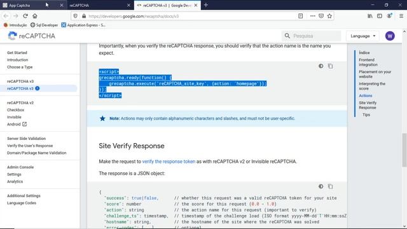Show sidebars icon in toolbar
Image resolution: width=407 pixels, height=229 pixels.
[380, 16]
